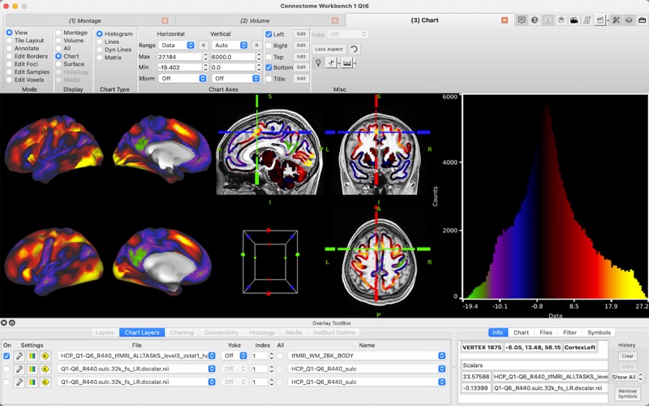Image resolution: width=649 pixels, height=406 pixels.
Task: Close the (1) Montage tab
Action: coord(165,21)
